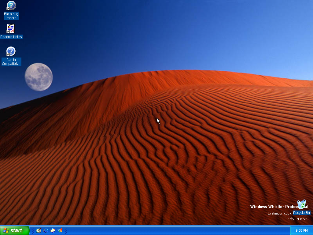Click the "File a bug report" label text
Screen dimensions: 313x235
pos(11,16)
